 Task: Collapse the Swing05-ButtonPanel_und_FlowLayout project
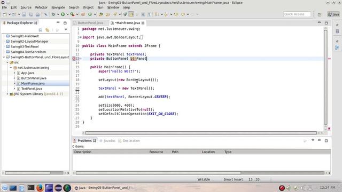[4, 57]
